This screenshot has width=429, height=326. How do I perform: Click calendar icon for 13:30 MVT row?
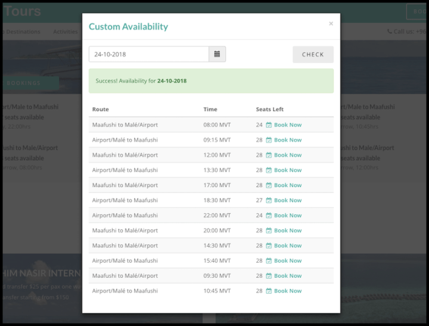(269, 170)
